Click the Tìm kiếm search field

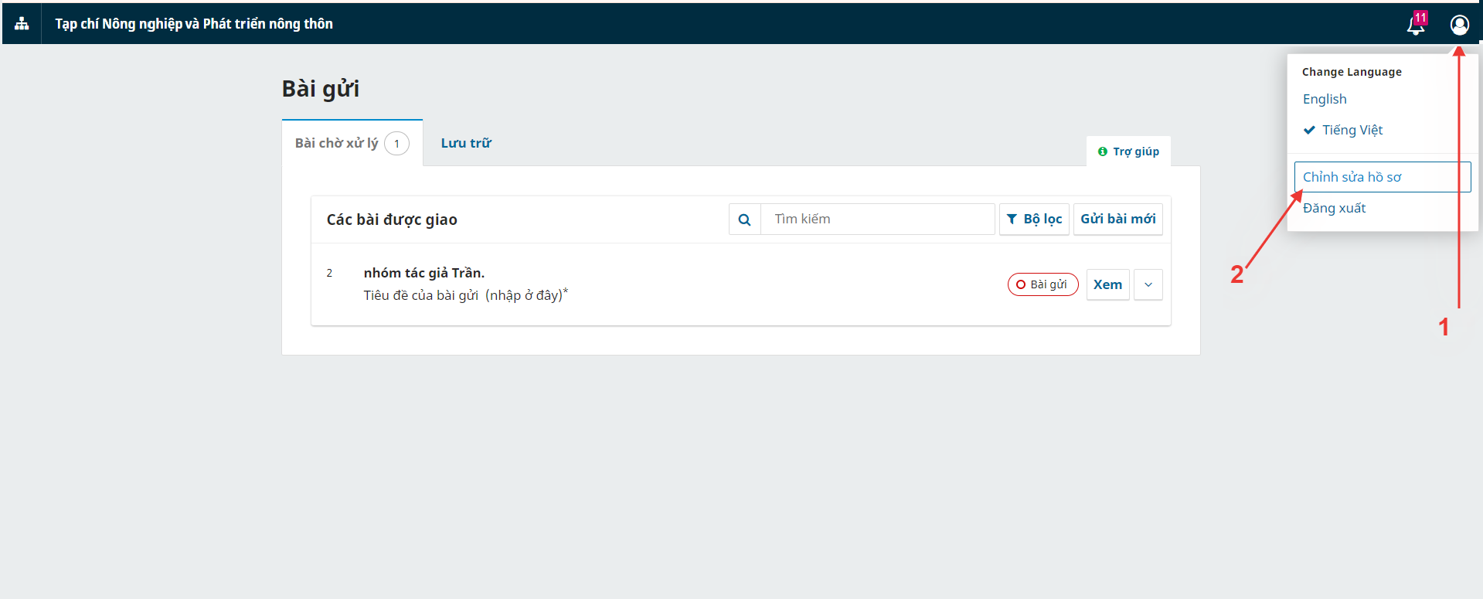tap(877, 220)
